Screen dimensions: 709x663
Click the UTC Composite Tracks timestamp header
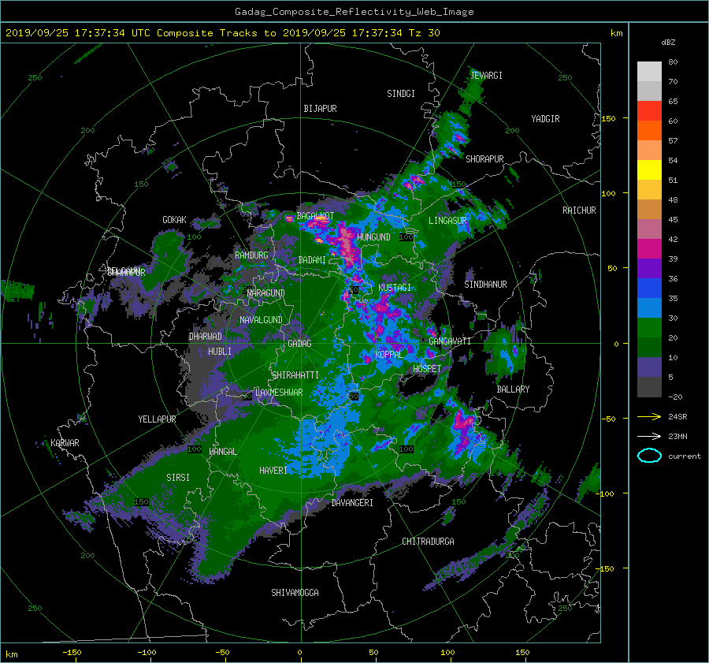click(222, 33)
